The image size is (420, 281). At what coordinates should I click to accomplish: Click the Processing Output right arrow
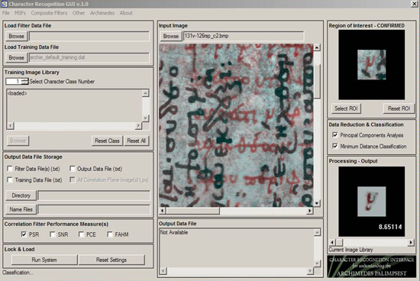411,242
